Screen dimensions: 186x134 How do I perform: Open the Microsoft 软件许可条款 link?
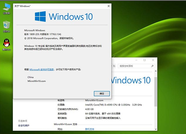(x=42, y=69)
